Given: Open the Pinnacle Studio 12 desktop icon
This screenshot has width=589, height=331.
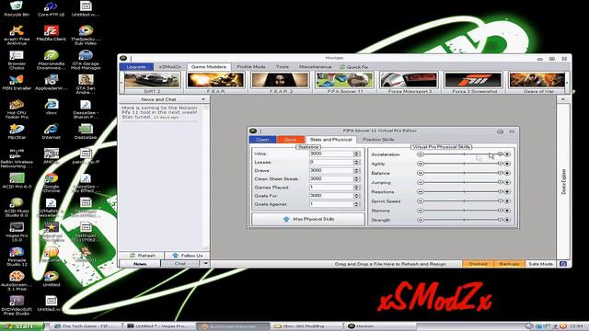Looking at the screenshot, I should [17, 257].
